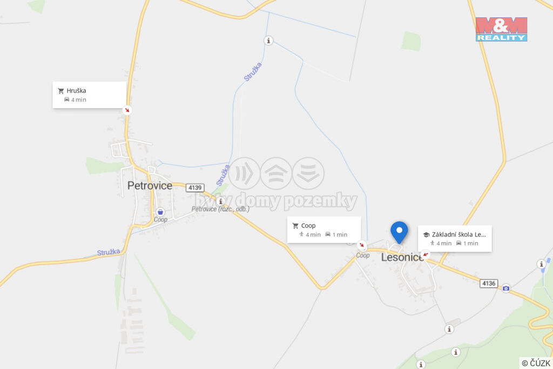Click the bottom info marker near map edge
This screenshot has height=369, width=553.
pos(420,364)
